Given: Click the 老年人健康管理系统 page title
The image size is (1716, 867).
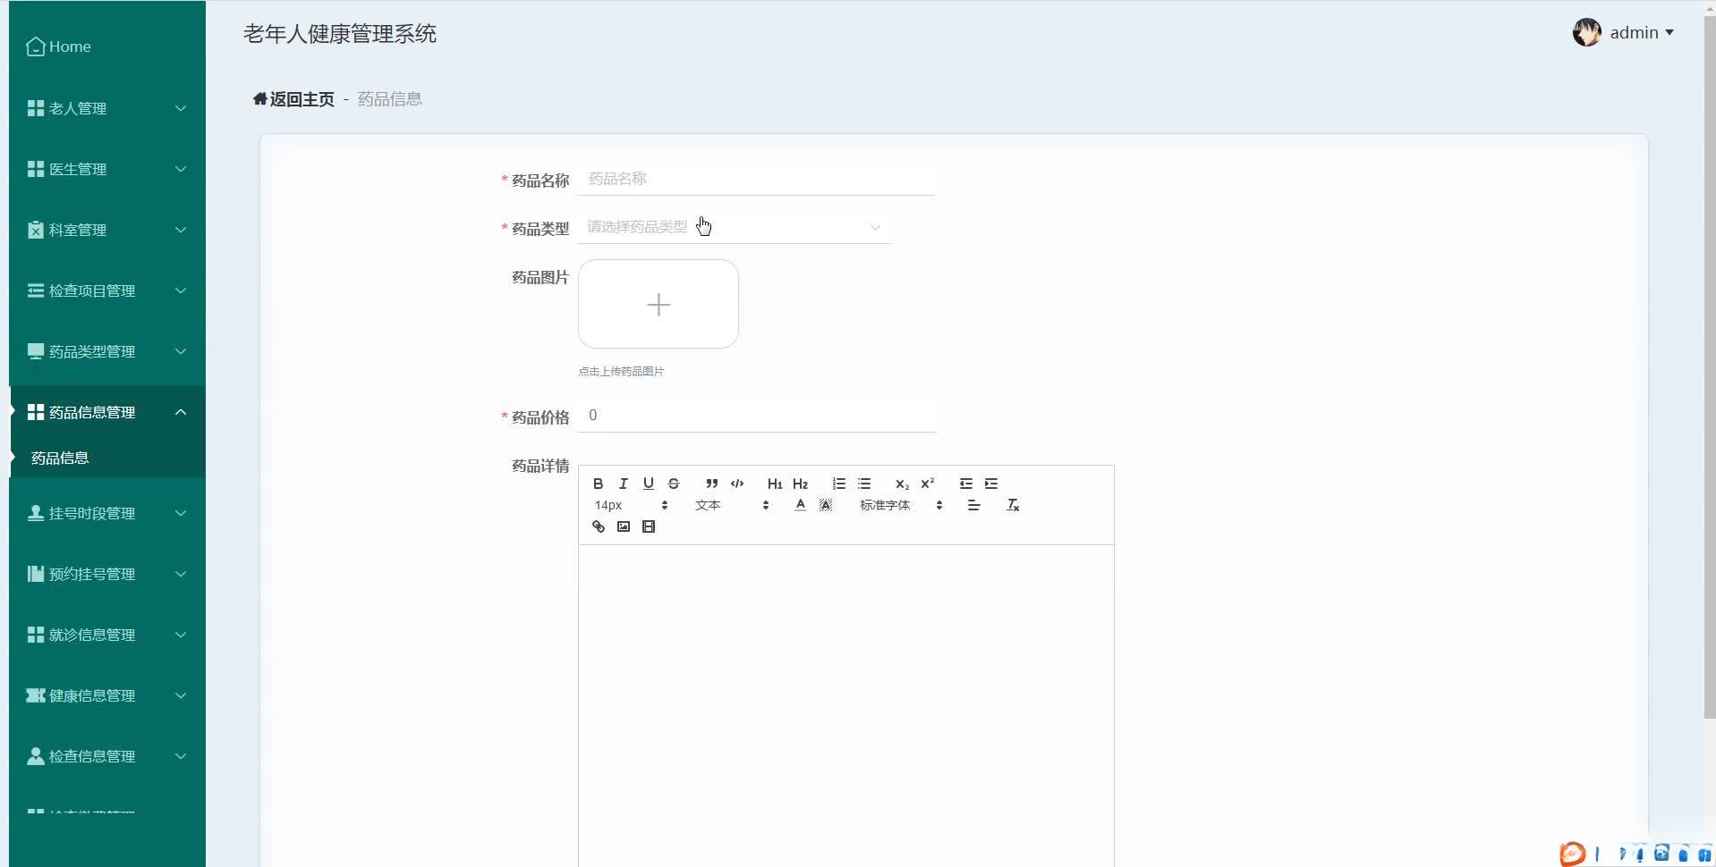Looking at the screenshot, I should 340,34.
